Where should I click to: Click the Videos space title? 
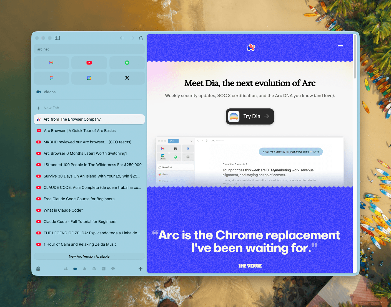pyautogui.click(x=49, y=92)
